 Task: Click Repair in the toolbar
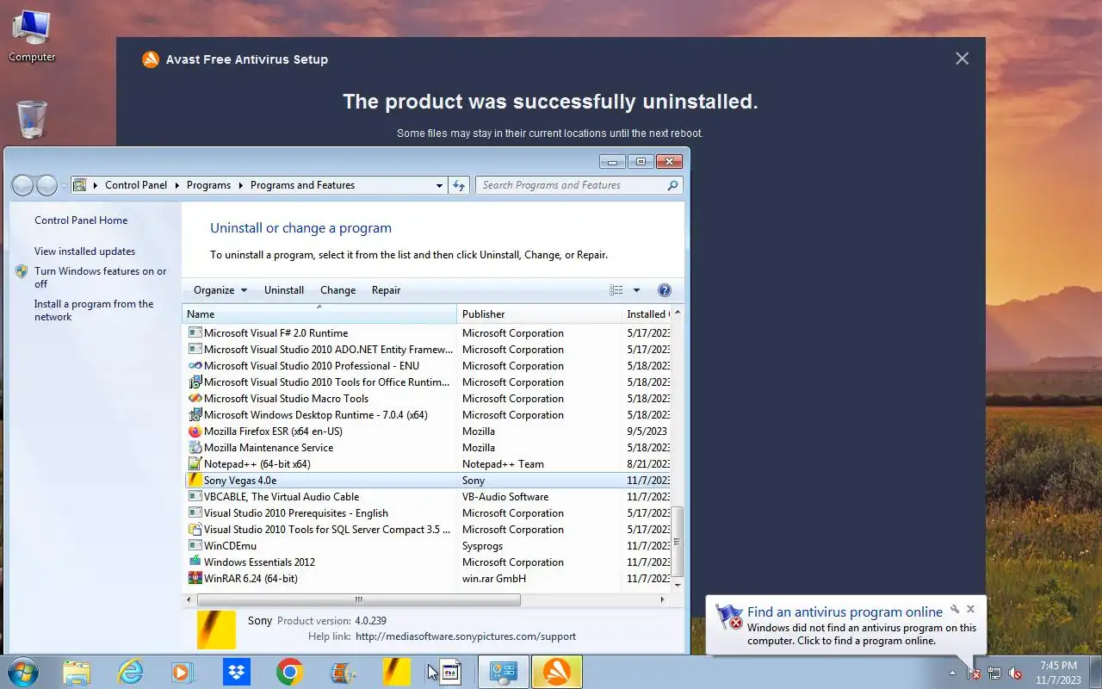pos(386,290)
